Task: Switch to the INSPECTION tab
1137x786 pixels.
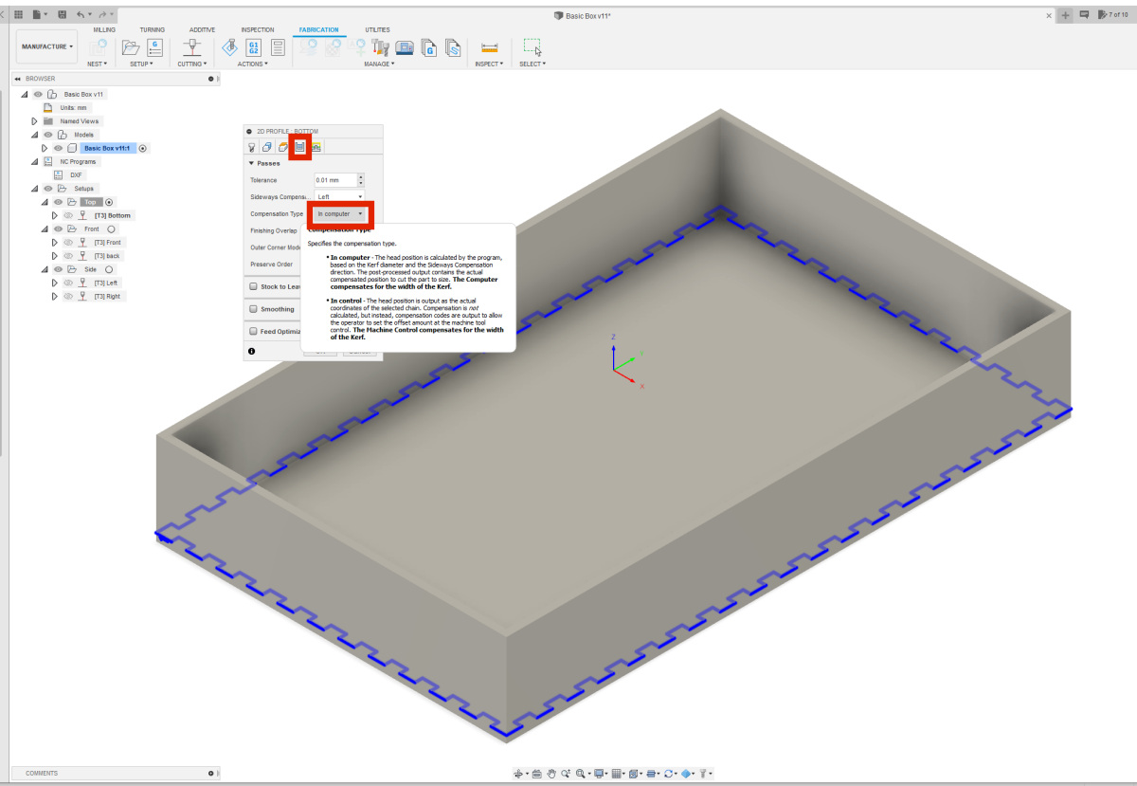Action: [x=258, y=29]
